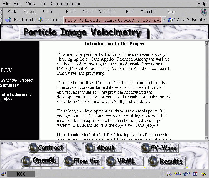
Task: Click the What's Related icon
Action: [x=171, y=20]
